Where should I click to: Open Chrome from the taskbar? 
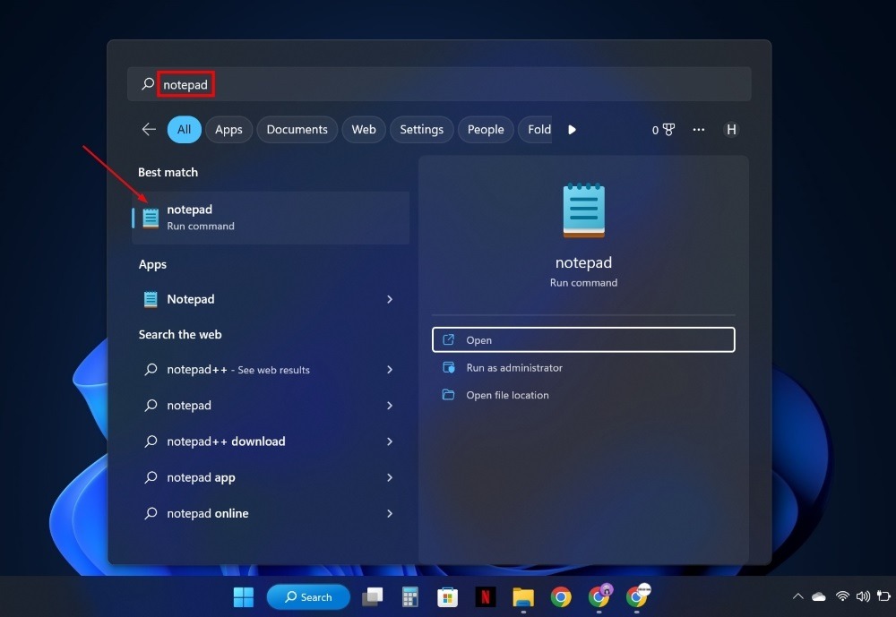pyautogui.click(x=561, y=596)
